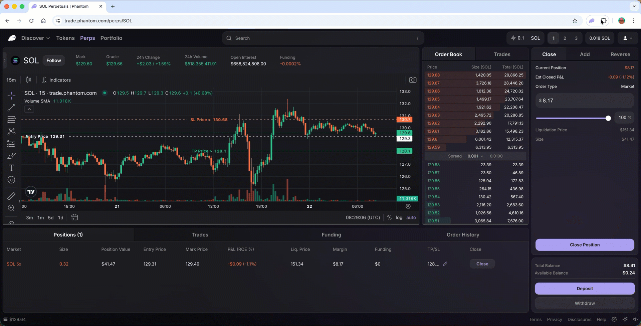This screenshot has width=641, height=326.
Task: Open the candlestick chart style icon
Action: [29, 80]
